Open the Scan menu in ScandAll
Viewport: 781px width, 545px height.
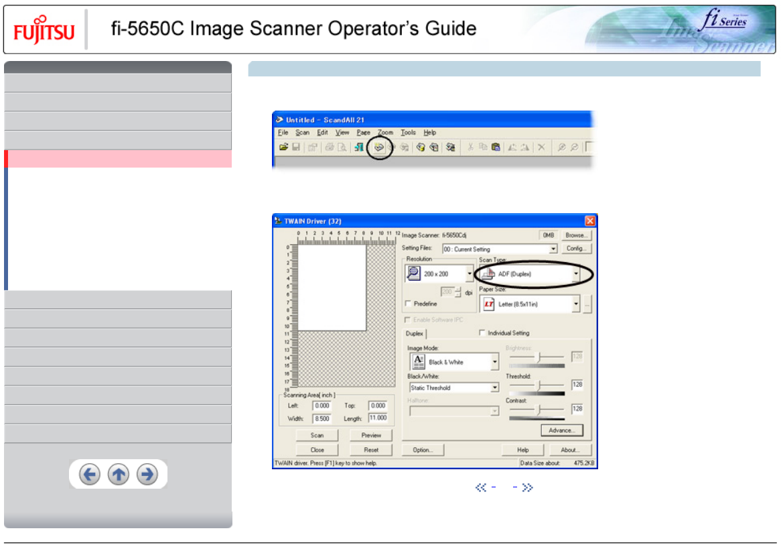[x=302, y=133]
